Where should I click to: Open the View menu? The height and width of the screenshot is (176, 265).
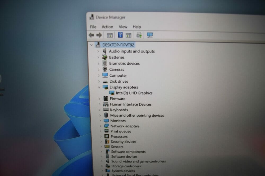coord(123,27)
